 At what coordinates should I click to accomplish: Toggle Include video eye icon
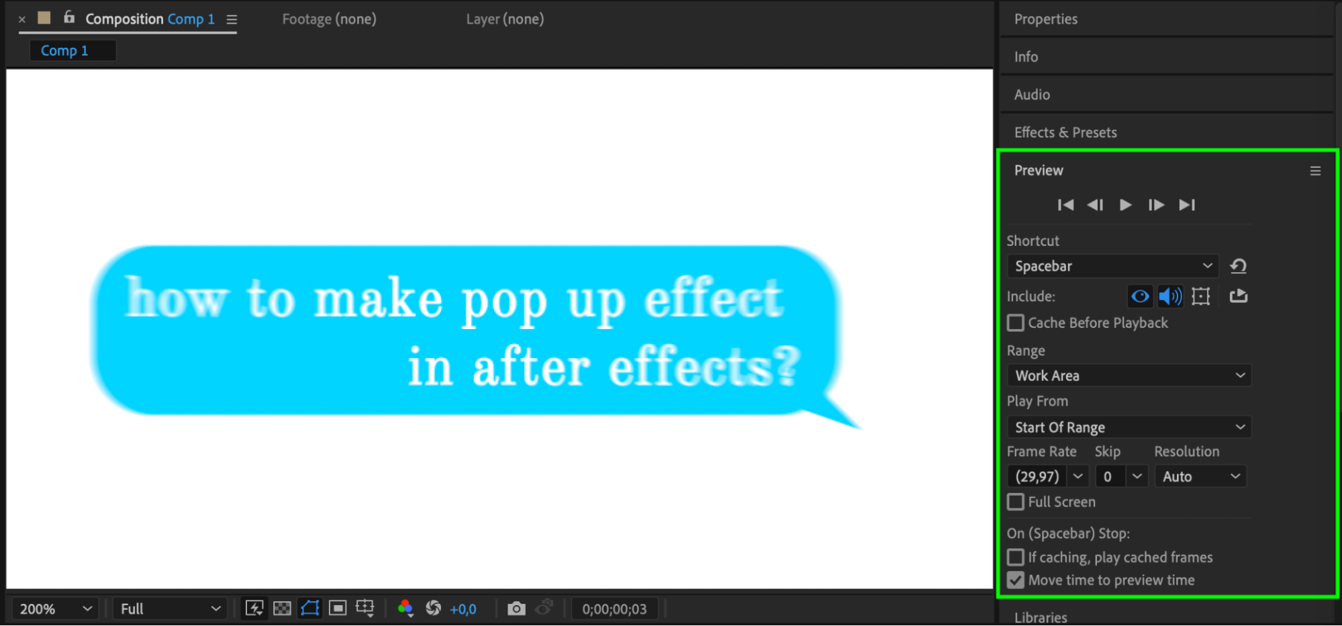(1140, 296)
